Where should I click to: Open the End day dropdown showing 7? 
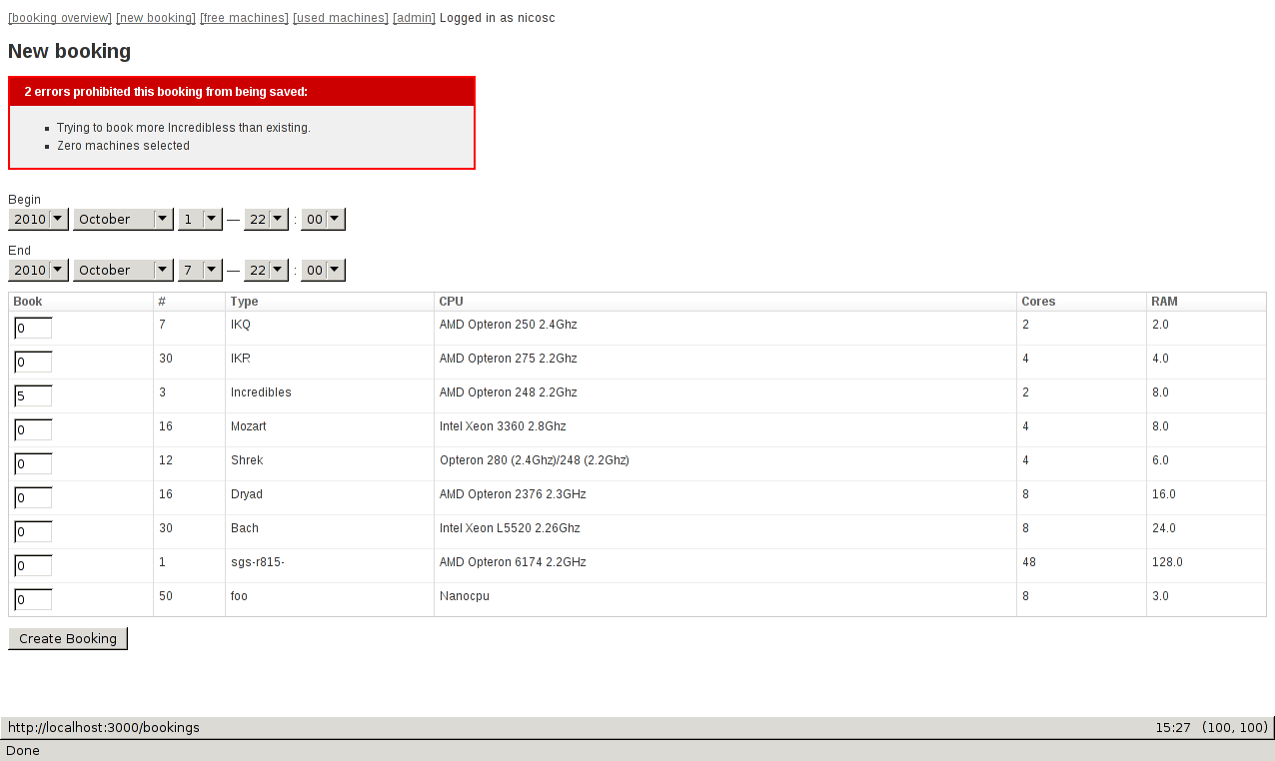[x=200, y=270]
